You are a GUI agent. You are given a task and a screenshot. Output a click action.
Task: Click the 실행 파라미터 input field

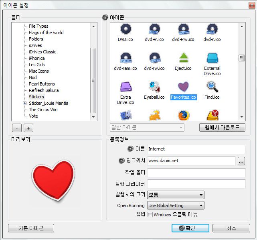coord(196,184)
